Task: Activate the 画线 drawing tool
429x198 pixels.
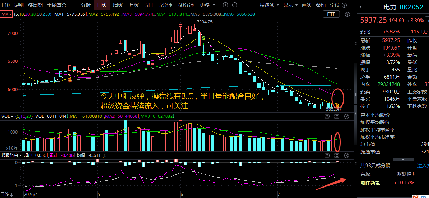Action: pyautogui.click(x=307, y=5)
